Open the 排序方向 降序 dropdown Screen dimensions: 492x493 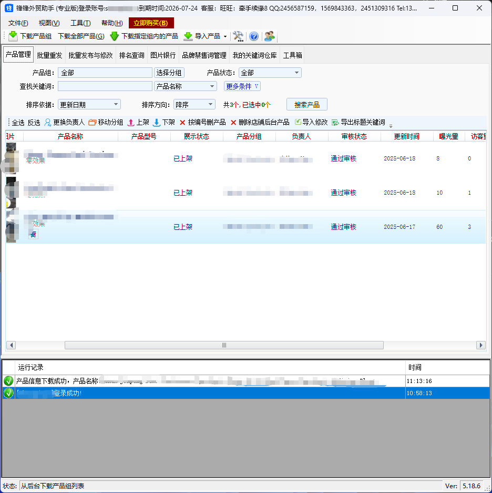click(194, 105)
